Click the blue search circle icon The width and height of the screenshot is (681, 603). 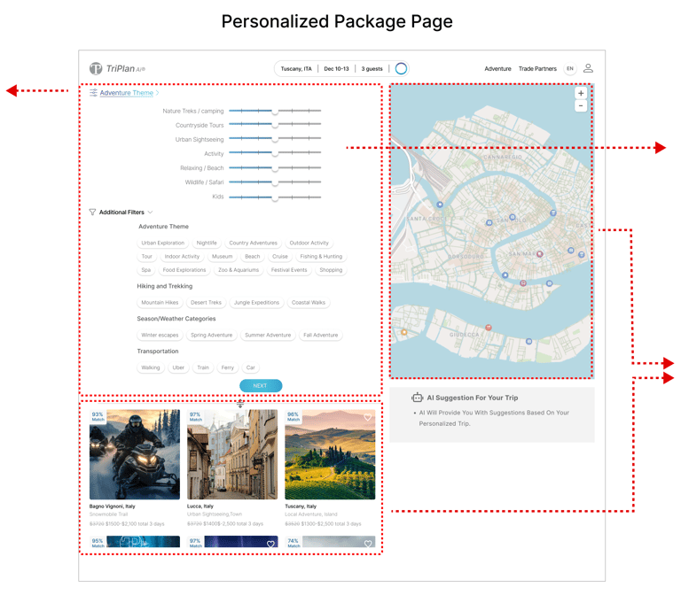pos(401,68)
